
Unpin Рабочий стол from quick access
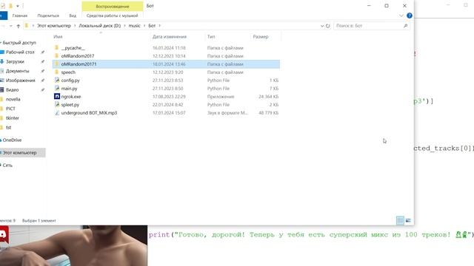click(43, 52)
